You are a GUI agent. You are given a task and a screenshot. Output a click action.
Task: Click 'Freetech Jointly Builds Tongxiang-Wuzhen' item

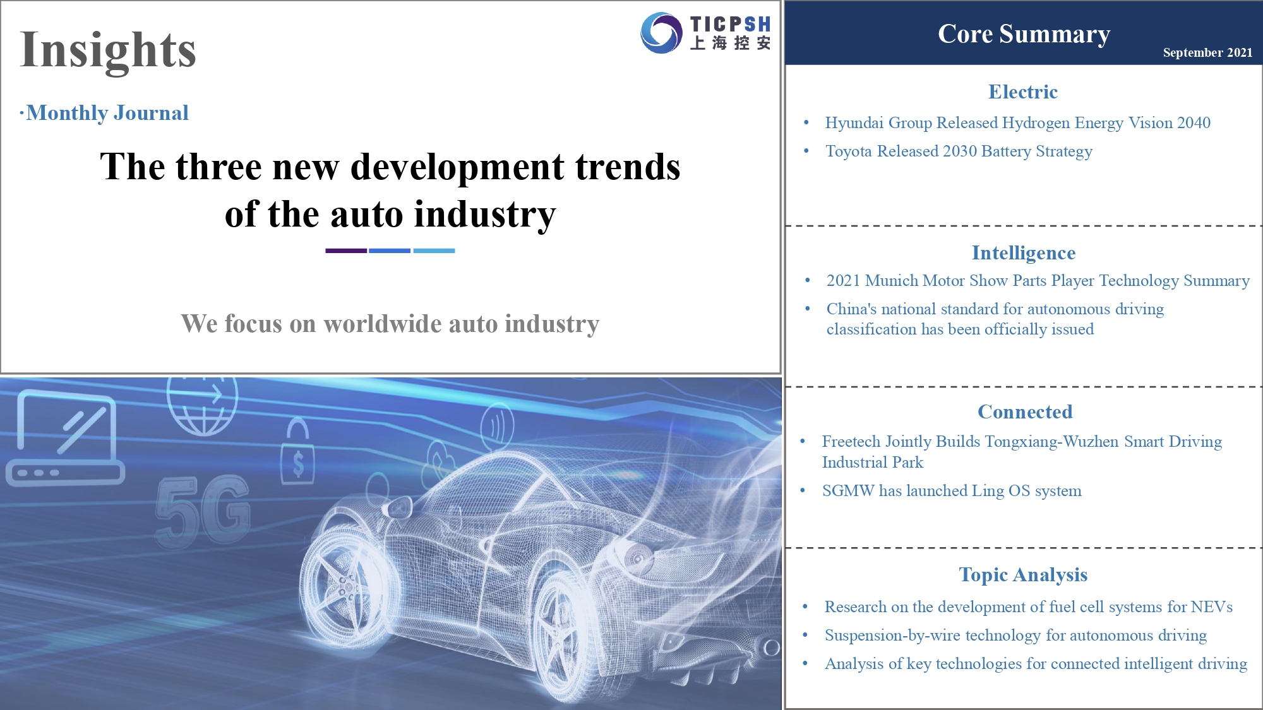(1022, 451)
